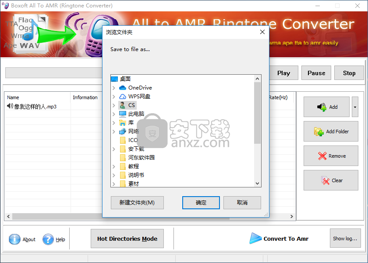
Task: Click the Stop button
Action: pyautogui.click(x=349, y=73)
